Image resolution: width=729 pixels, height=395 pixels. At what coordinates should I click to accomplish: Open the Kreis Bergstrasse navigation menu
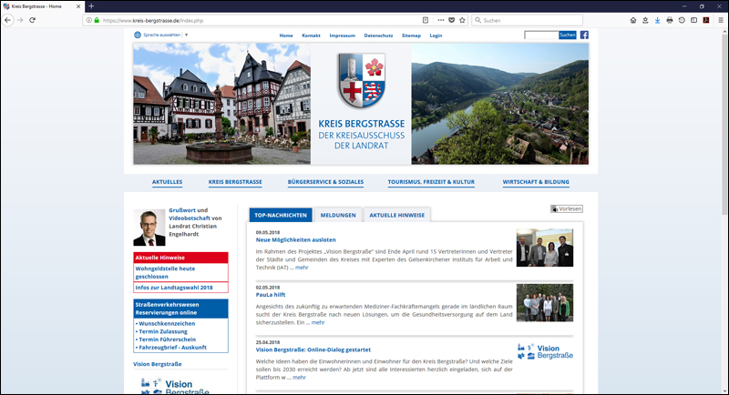(x=235, y=182)
